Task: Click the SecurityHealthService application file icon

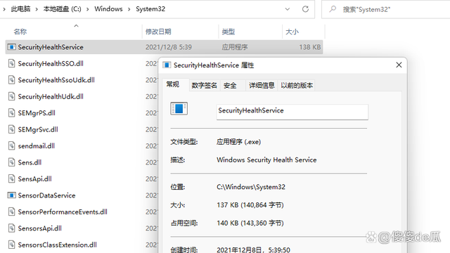Action: [x=11, y=47]
